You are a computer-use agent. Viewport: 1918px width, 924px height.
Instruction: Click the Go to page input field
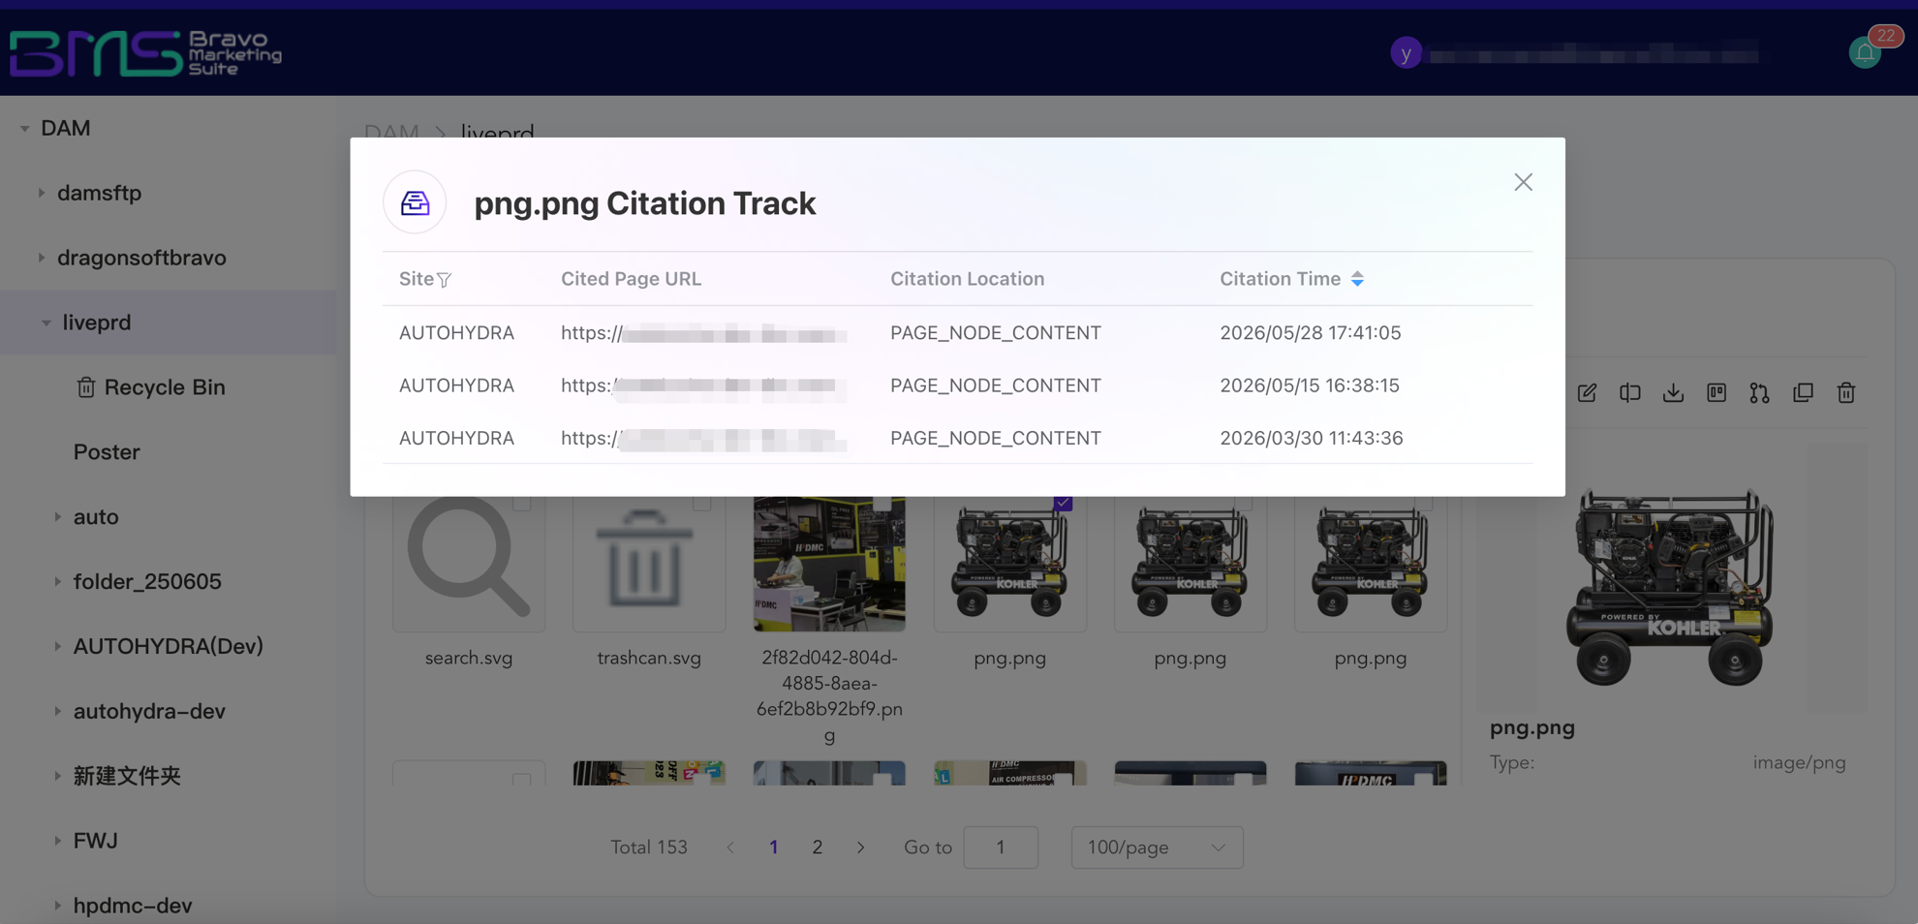point(1001,847)
